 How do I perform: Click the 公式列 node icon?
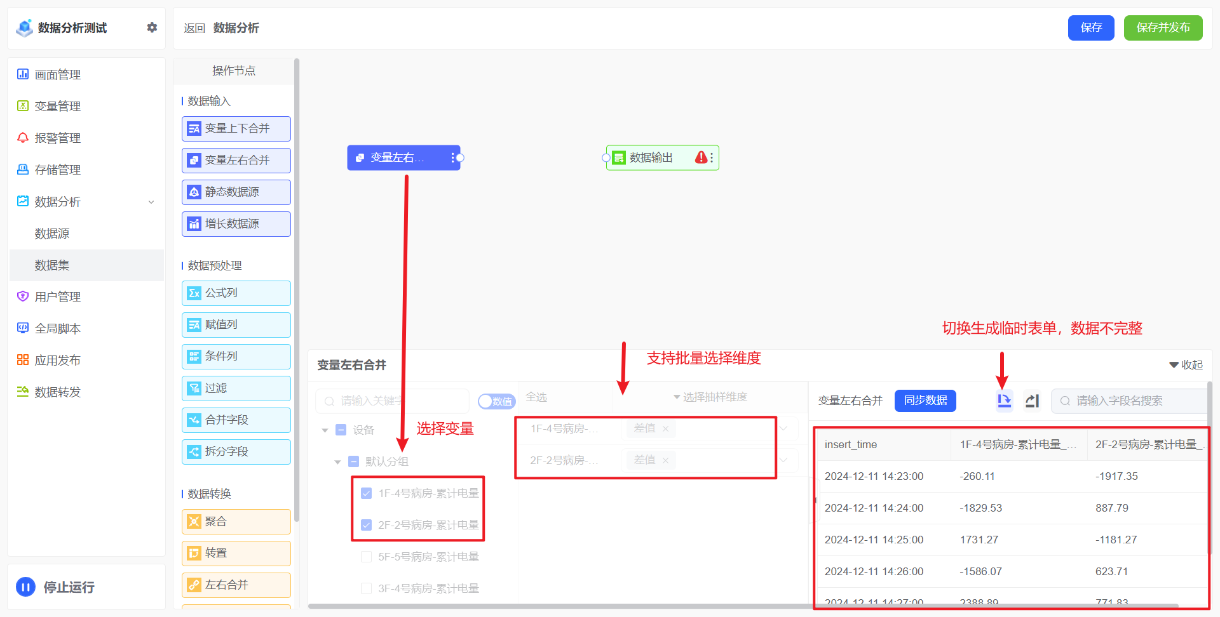(194, 293)
